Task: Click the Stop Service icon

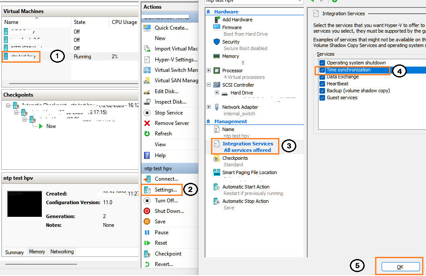Action: (x=147, y=113)
